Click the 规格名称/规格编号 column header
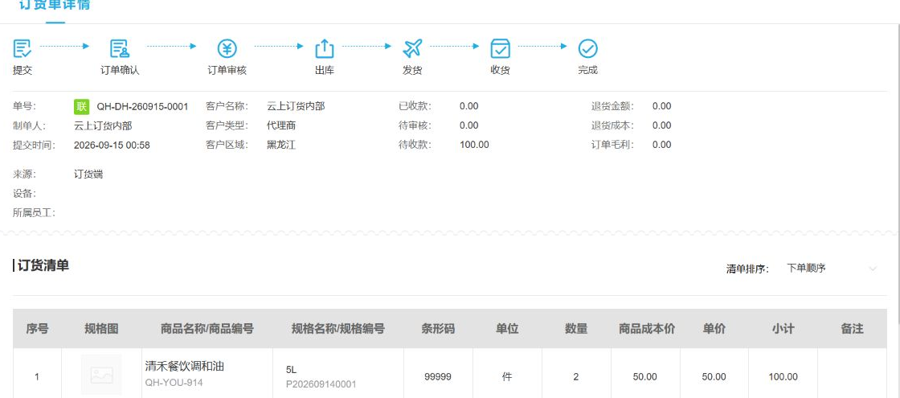 coord(338,329)
